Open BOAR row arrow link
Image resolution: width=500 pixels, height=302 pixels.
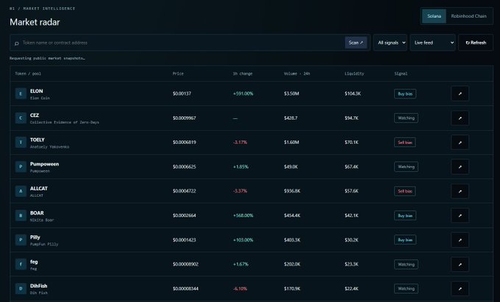click(x=460, y=215)
